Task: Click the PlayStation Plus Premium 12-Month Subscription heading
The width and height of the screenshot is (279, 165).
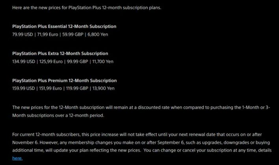Action: point(64,81)
